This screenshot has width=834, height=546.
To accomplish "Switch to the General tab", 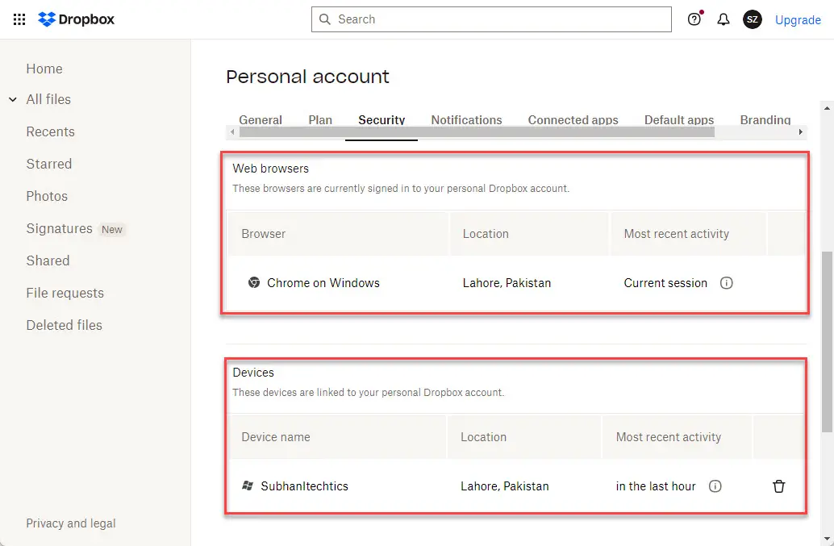I will coord(261,120).
